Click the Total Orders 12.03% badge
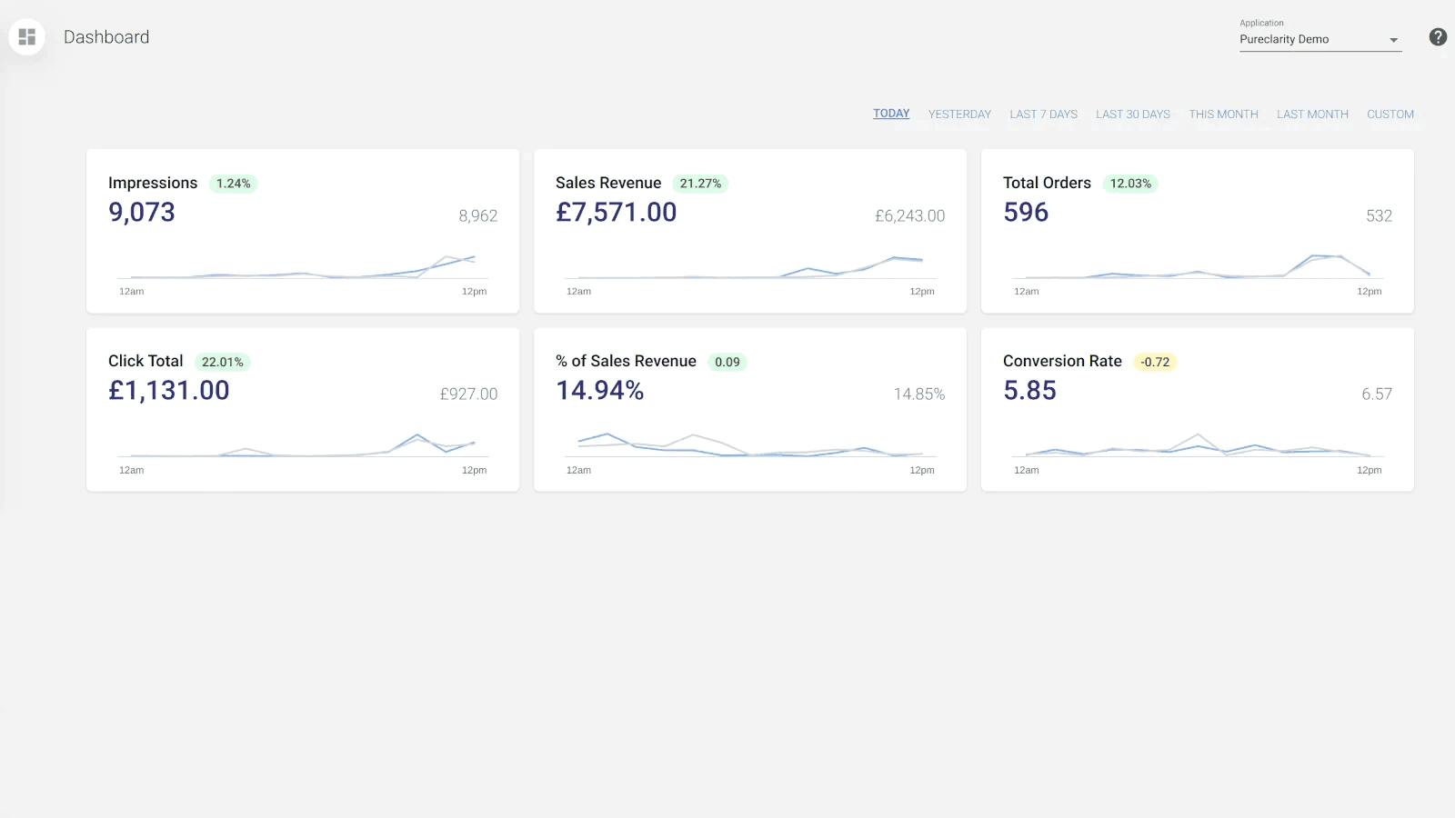This screenshot has width=1455, height=818. point(1130,184)
